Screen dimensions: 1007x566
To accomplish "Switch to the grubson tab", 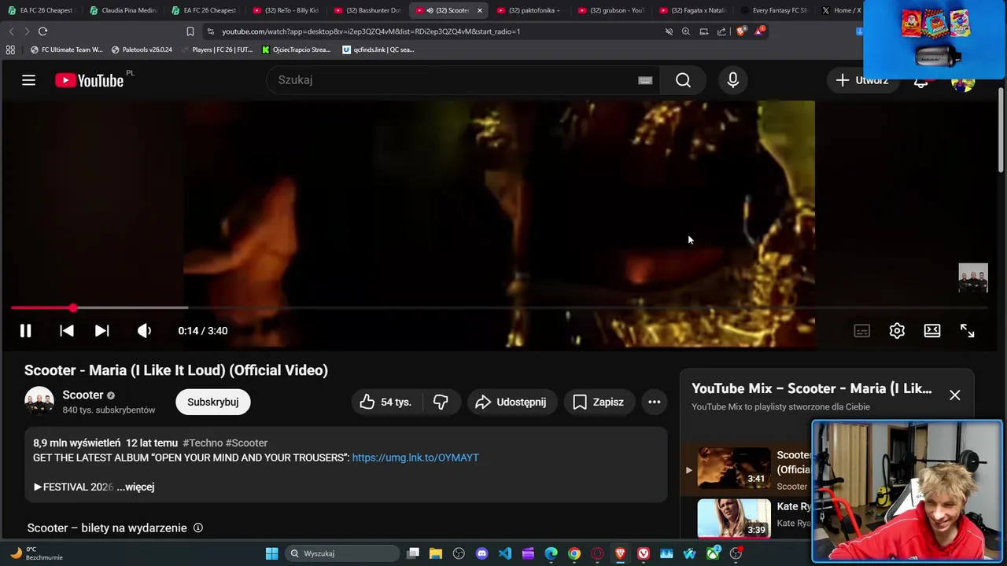I will [611, 10].
